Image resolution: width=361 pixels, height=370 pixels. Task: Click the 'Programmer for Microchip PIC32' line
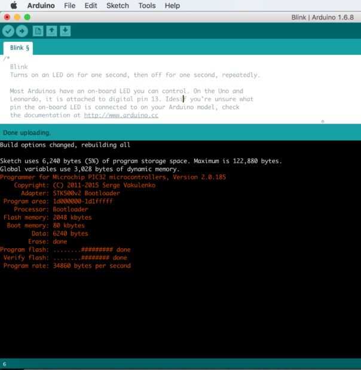pyautogui.click(x=113, y=177)
